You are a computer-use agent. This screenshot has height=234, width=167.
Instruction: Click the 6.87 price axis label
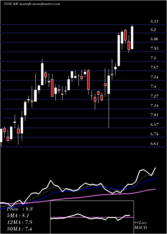[x=154, y=125]
